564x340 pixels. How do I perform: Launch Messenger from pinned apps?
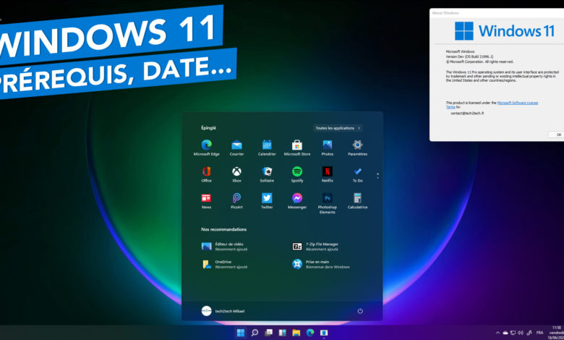[x=297, y=201]
